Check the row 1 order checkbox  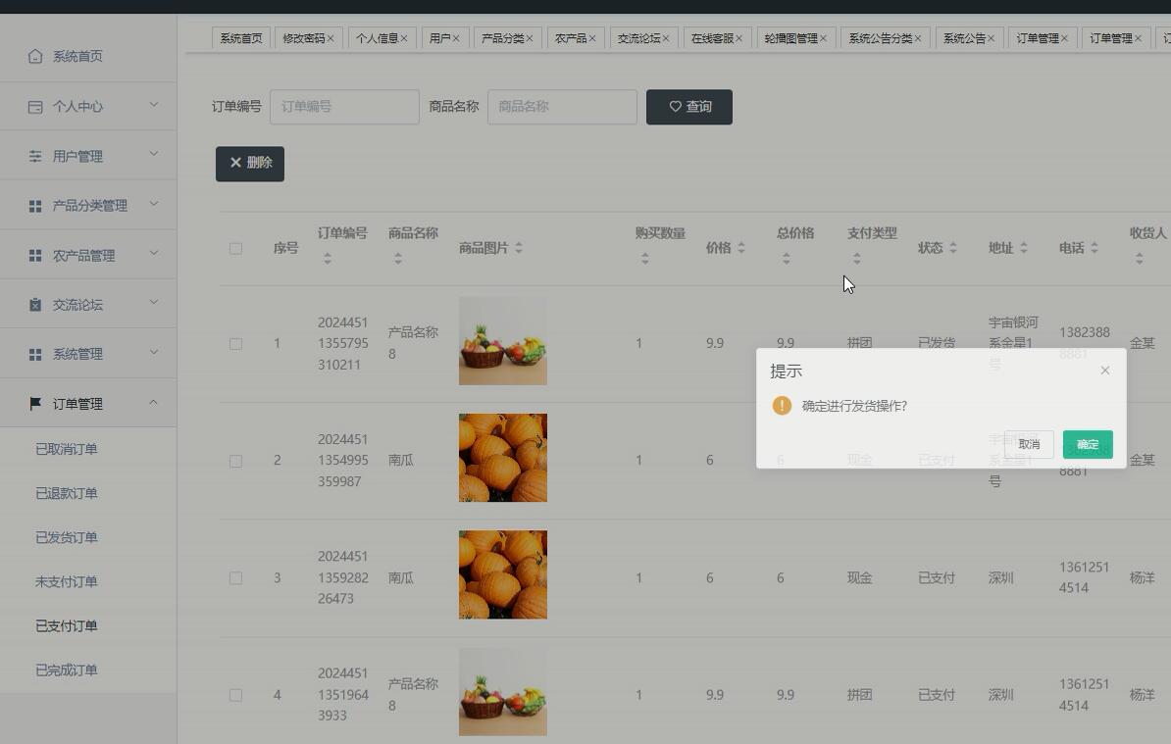tap(235, 343)
